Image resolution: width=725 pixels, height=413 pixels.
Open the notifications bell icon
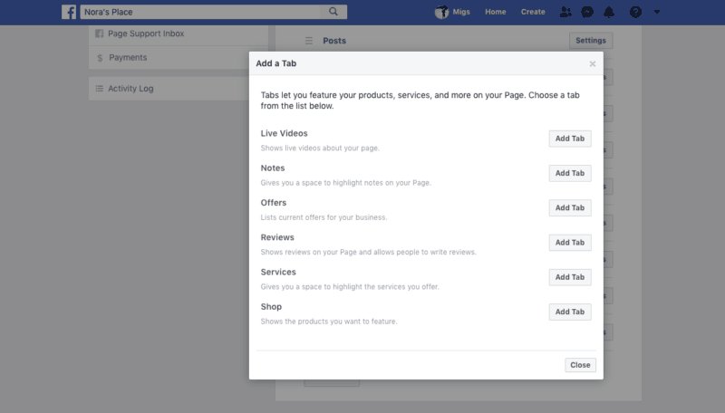[x=609, y=12]
